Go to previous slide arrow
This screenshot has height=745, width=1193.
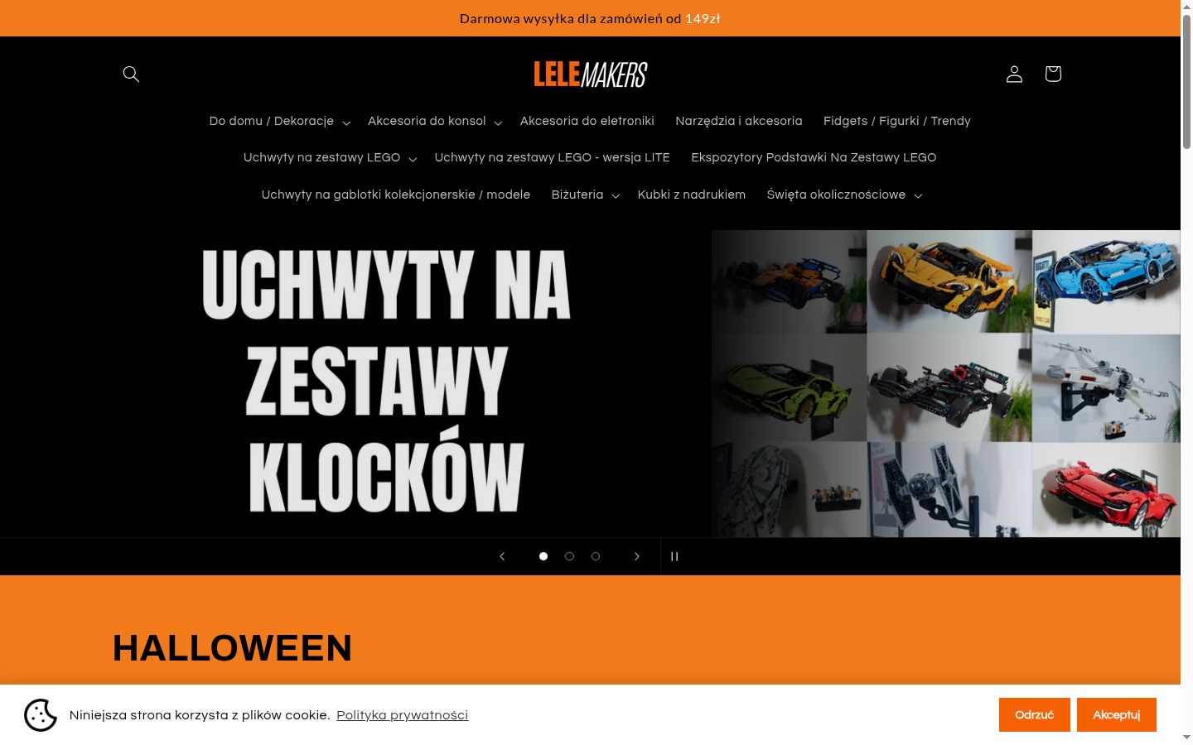point(502,556)
